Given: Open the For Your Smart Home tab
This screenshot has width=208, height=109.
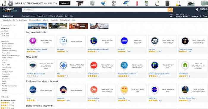Looking at the screenshot, I should point(20,20).
